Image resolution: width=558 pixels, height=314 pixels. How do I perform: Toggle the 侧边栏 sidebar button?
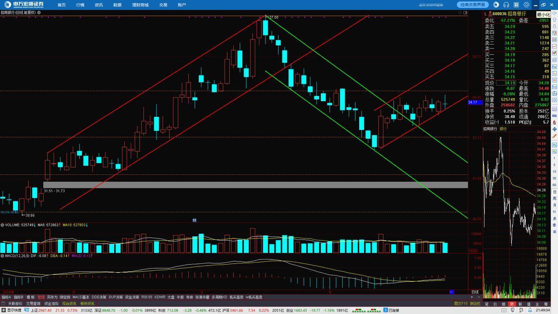click(475, 304)
